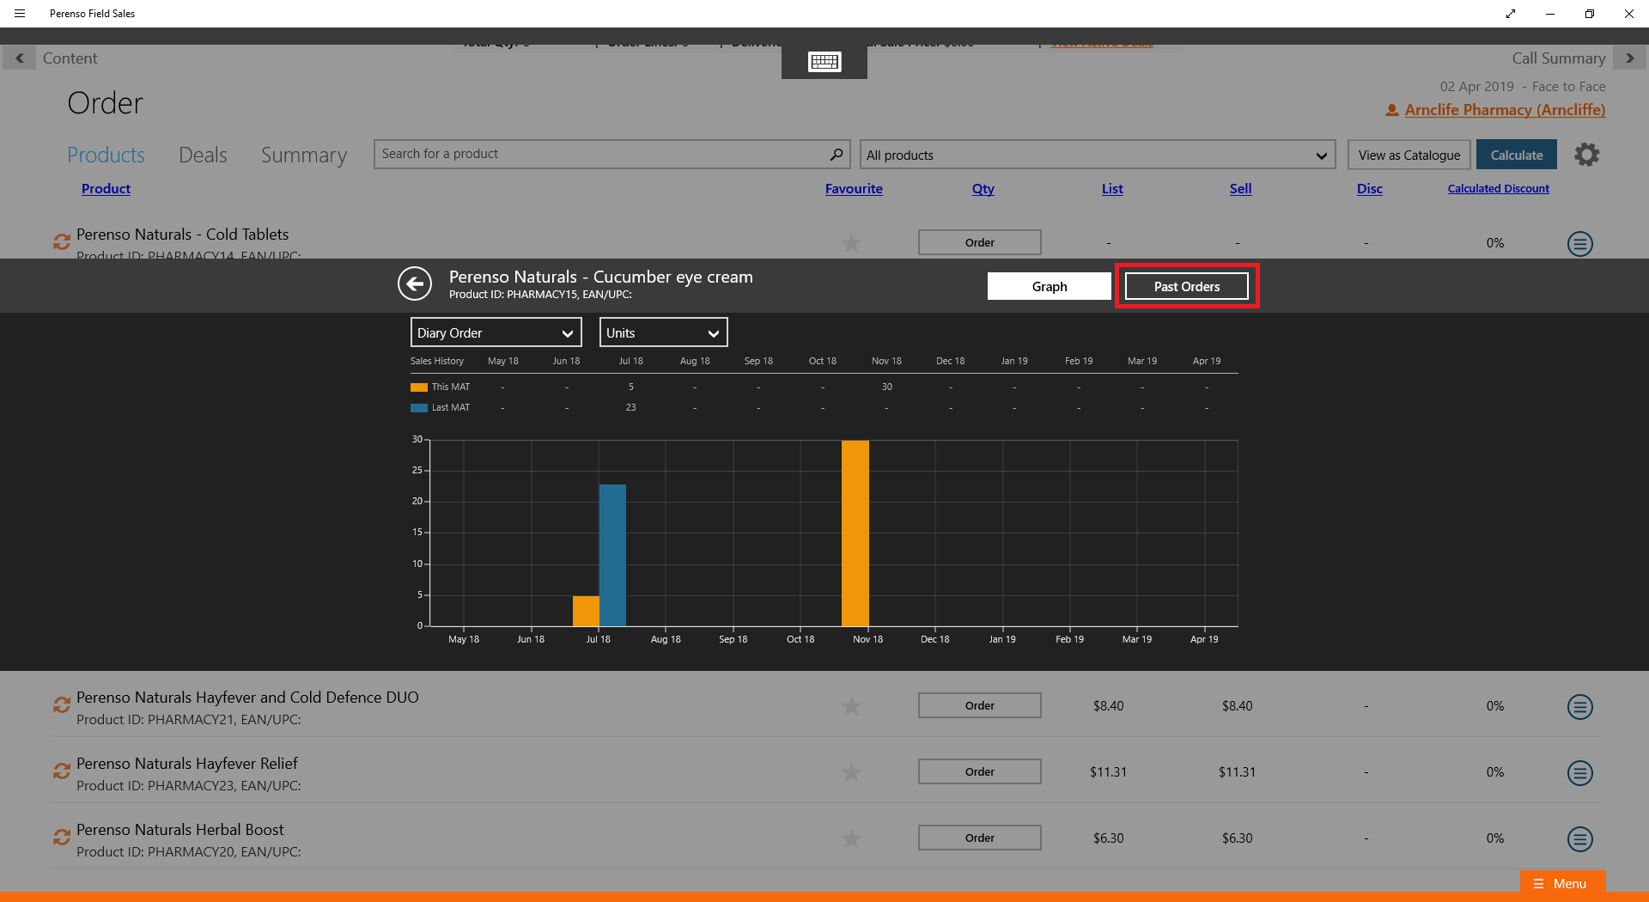
Task: Click the This MAT orange legend swatch
Action: [x=419, y=387]
